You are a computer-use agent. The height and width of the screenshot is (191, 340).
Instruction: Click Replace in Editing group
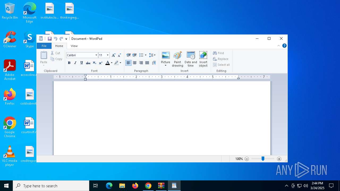220,59
